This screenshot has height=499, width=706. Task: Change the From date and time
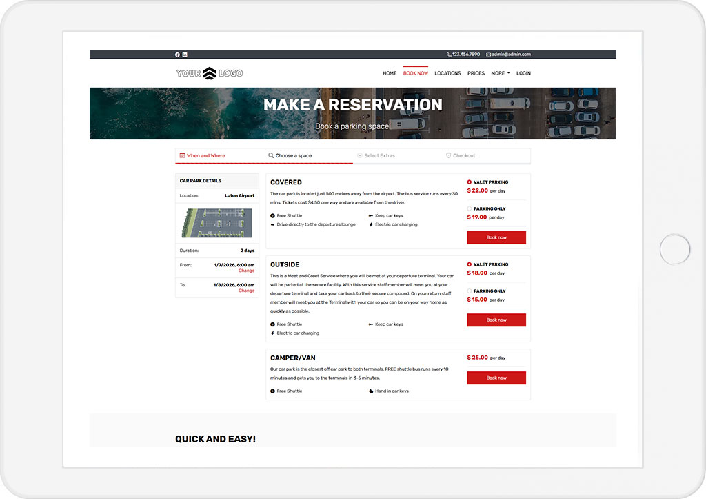tap(246, 271)
